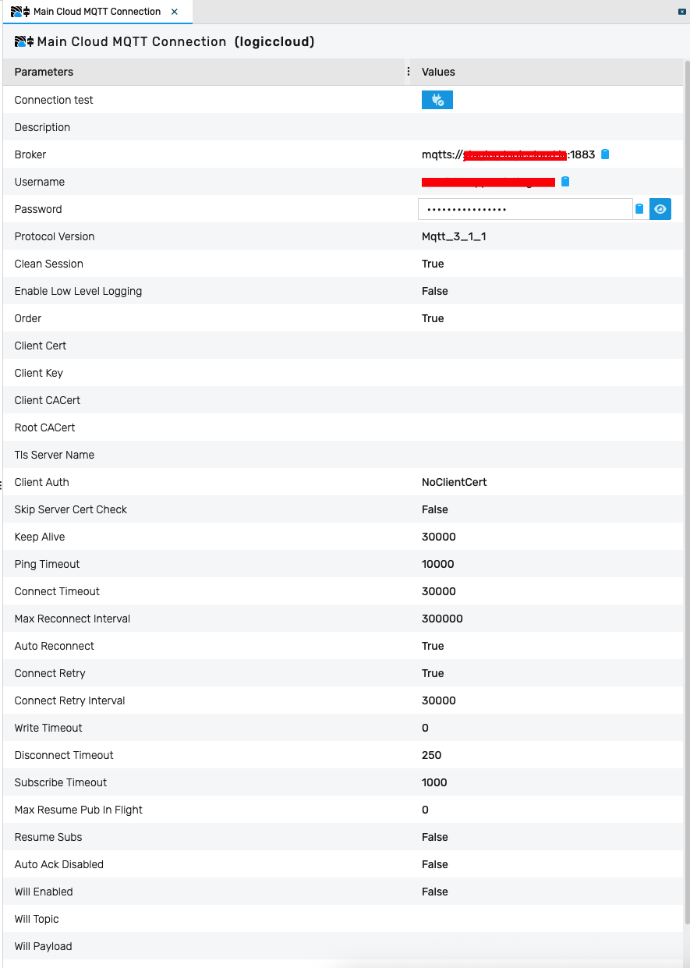Screen dimensions: 690x968
Task: Open the Will Enabled value dropdown
Action: coord(434,891)
